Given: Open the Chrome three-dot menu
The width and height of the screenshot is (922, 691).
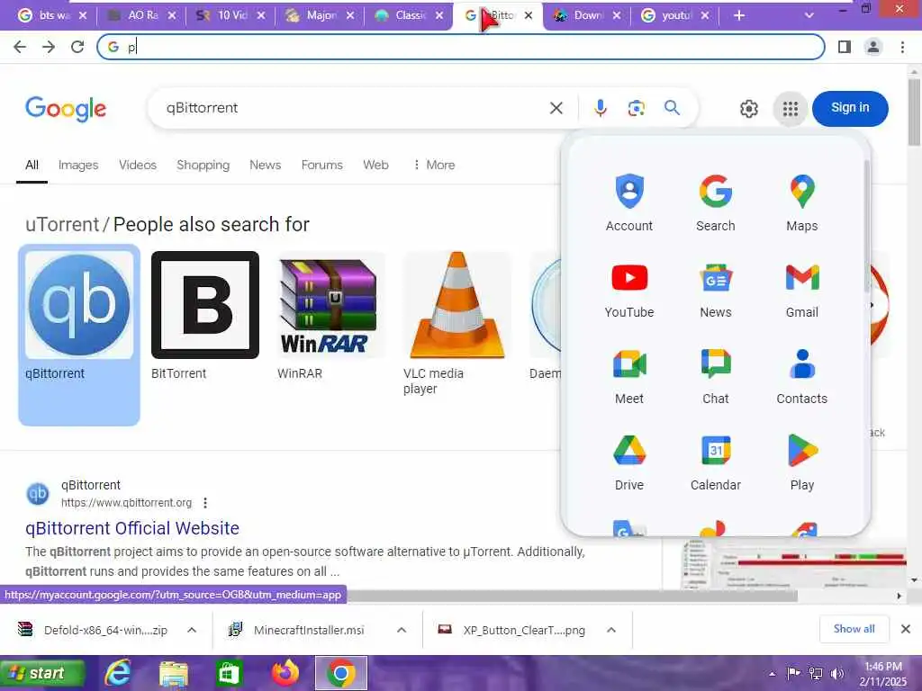Looking at the screenshot, I should coord(902,47).
